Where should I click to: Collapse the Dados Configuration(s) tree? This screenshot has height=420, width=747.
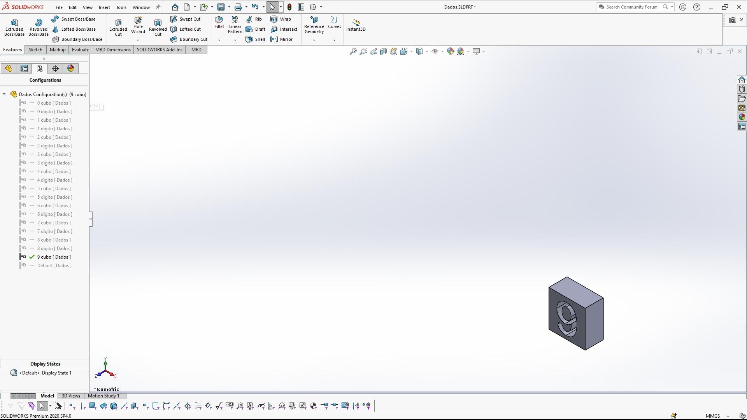(x=4, y=94)
